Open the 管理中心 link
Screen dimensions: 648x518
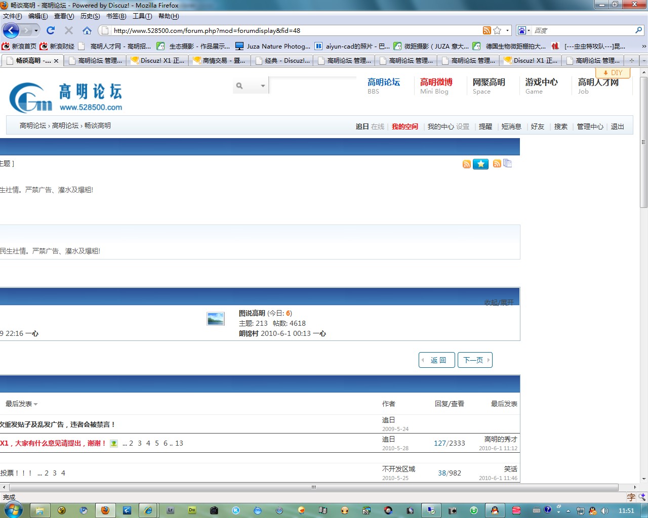coord(590,126)
